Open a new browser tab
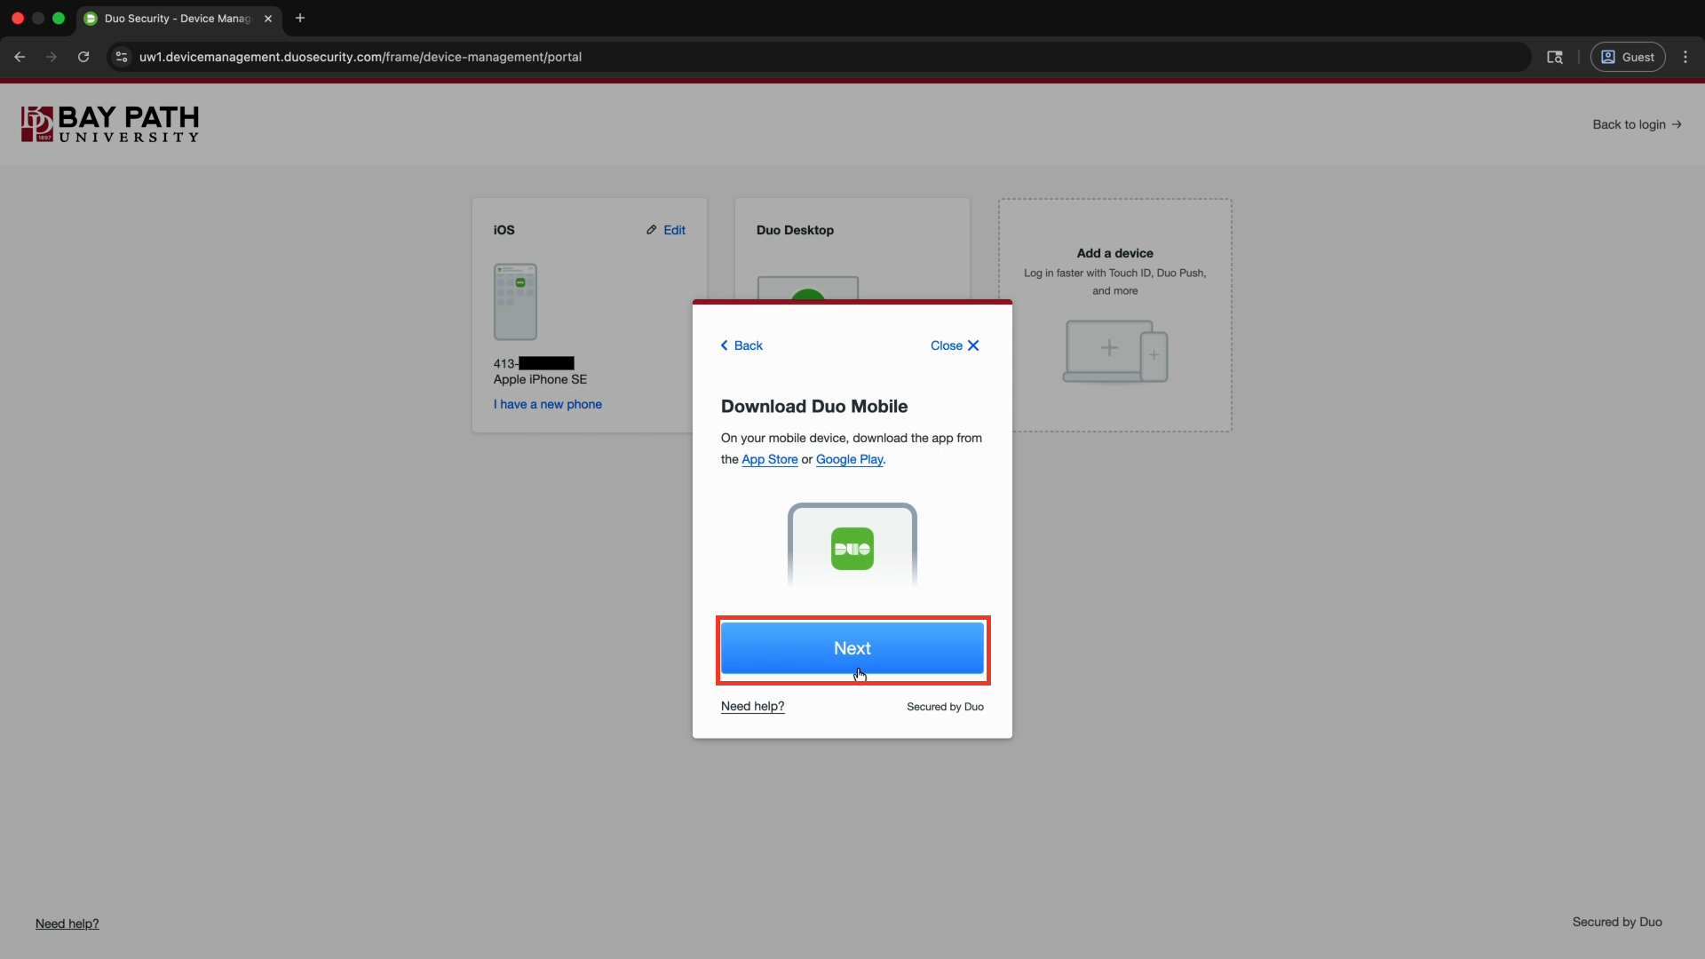 pyautogui.click(x=300, y=18)
